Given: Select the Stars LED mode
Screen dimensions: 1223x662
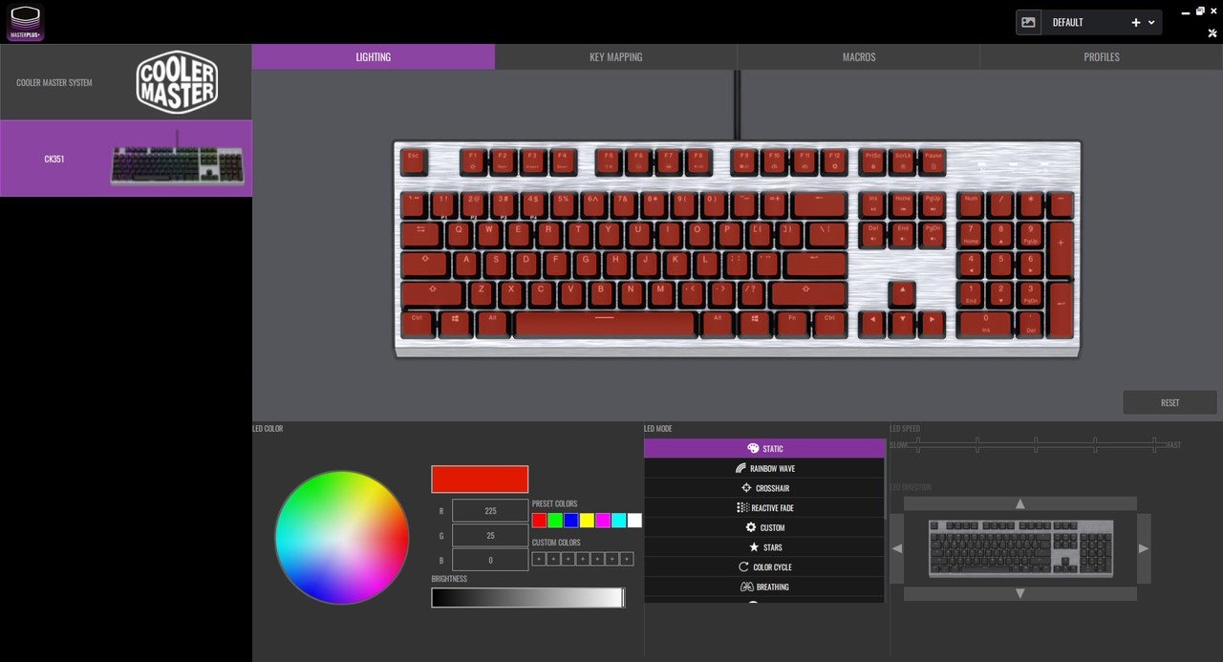Looking at the screenshot, I should click(x=764, y=547).
